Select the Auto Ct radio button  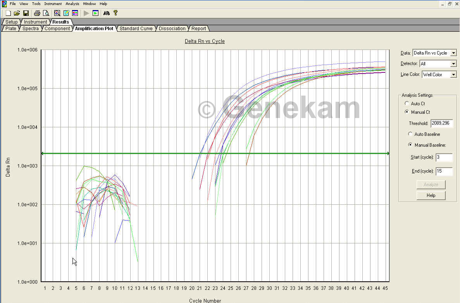(x=407, y=103)
